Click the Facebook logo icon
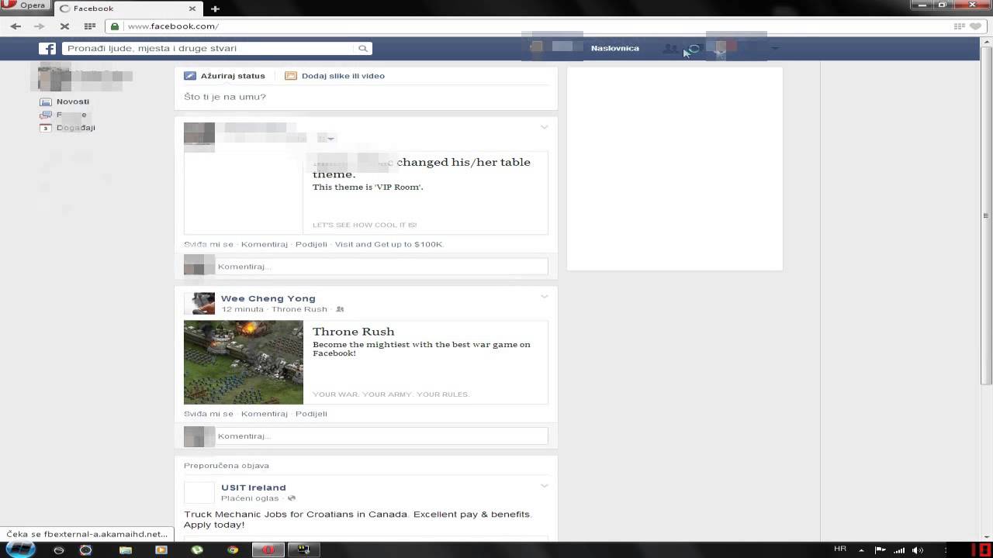The width and height of the screenshot is (993, 558). coord(47,48)
